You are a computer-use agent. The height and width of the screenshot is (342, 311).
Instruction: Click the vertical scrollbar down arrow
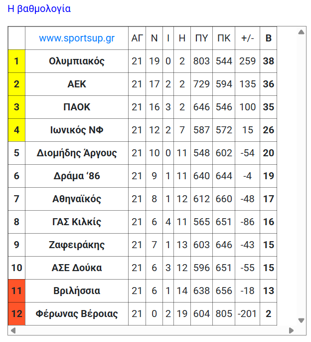(301, 321)
